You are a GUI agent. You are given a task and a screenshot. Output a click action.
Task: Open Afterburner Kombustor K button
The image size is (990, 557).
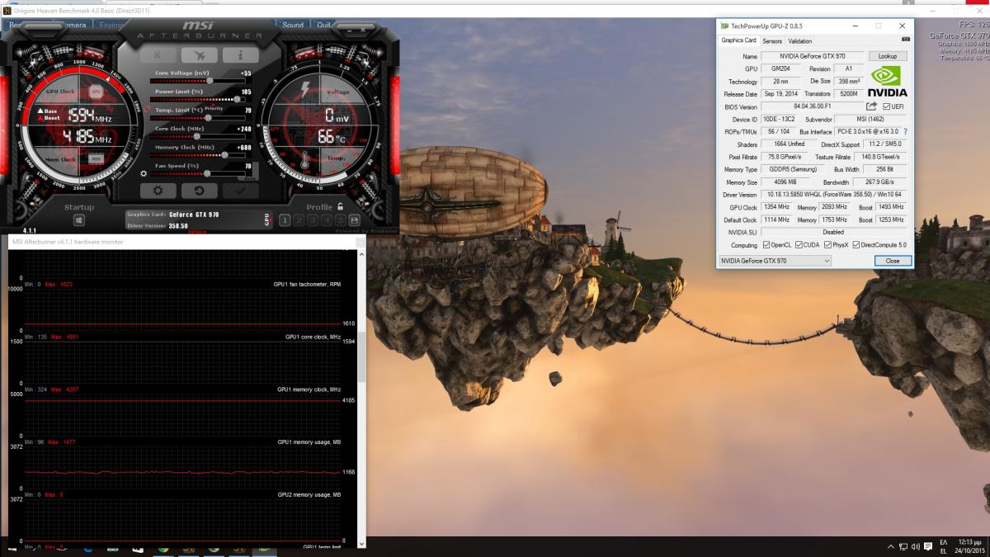[158, 55]
